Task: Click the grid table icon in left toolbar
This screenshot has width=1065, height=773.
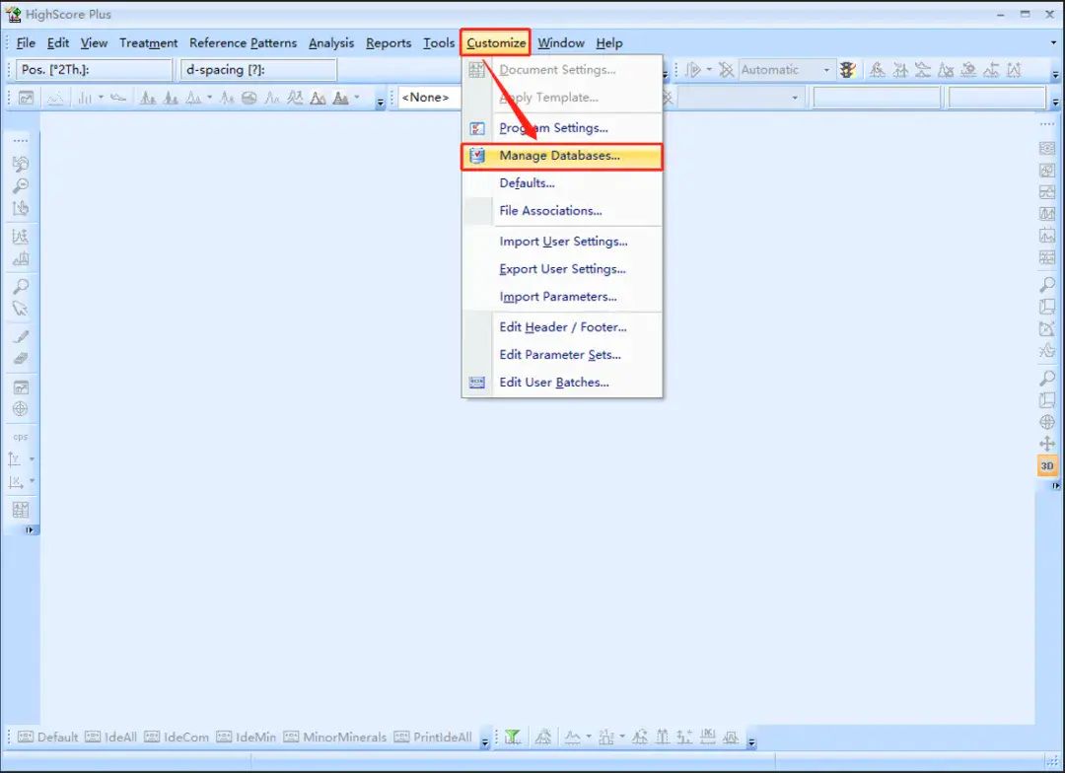Action: click(21, 510)
